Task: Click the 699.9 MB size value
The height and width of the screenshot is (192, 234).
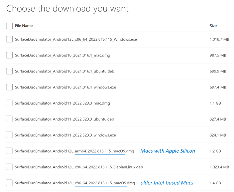Action: point(218,71)
